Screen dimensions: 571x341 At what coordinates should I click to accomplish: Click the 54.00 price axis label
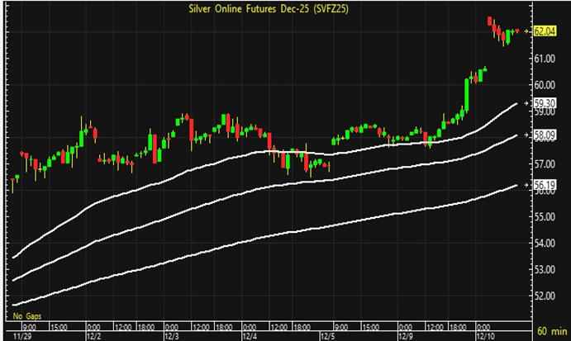(x=544, y=243)
